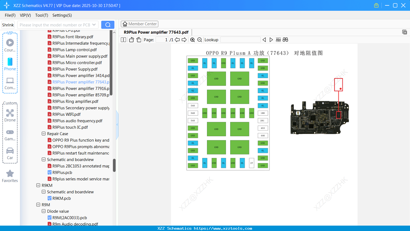The image size is (410, 231).
Task: Open the model number dropdown
Action: click(94, 25)
